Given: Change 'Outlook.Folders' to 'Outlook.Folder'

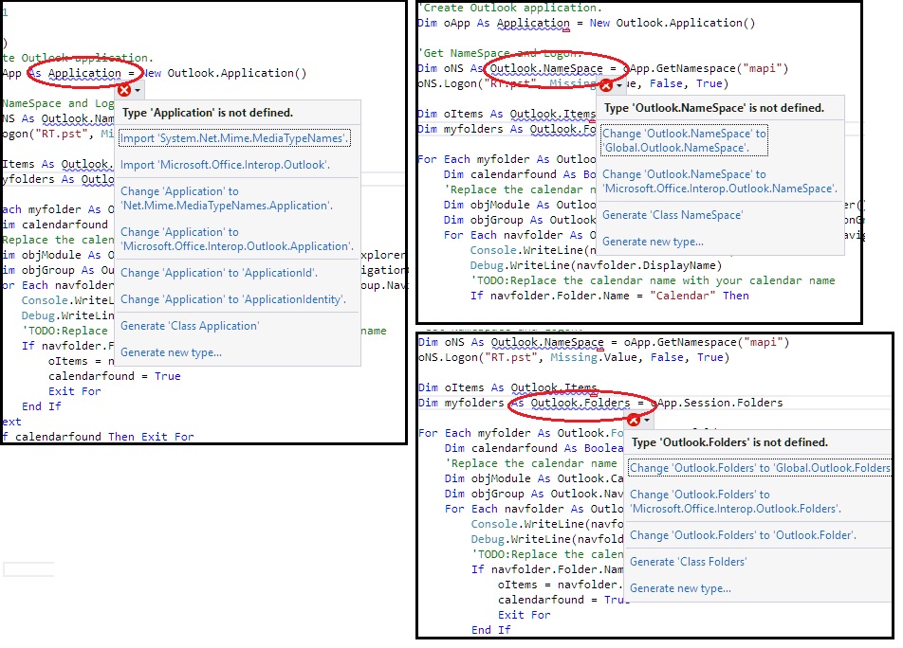Looking at the screenshot, I should [x=743, y=535].
